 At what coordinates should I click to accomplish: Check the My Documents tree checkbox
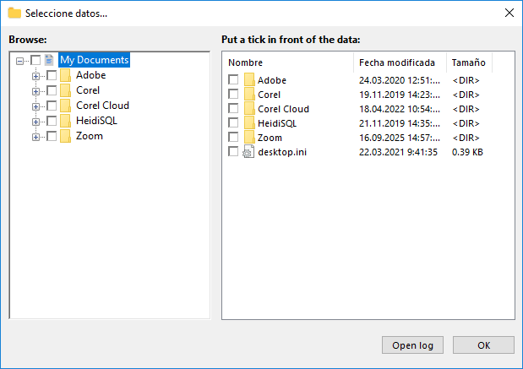35,61
